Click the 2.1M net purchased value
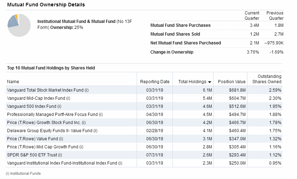Image resolution: width=297 pixels, height=179 pixels. (x=255, y=43)
